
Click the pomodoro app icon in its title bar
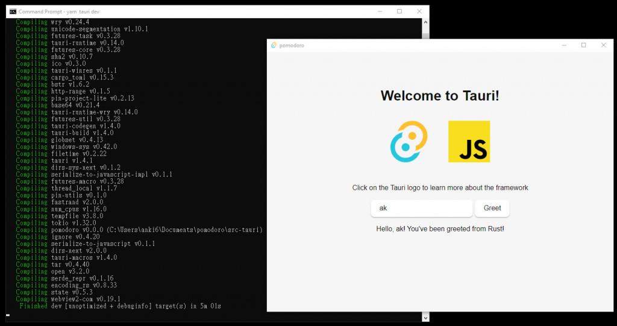(x=274, y=45)
